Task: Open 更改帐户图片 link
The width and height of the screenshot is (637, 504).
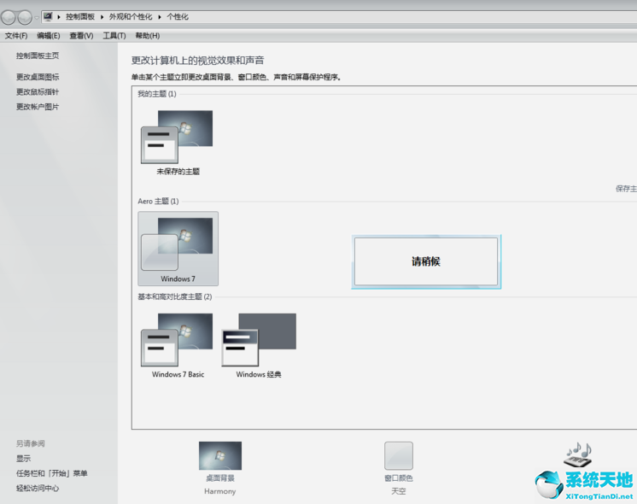Action: pyautogui.click(x=38, y=107)
